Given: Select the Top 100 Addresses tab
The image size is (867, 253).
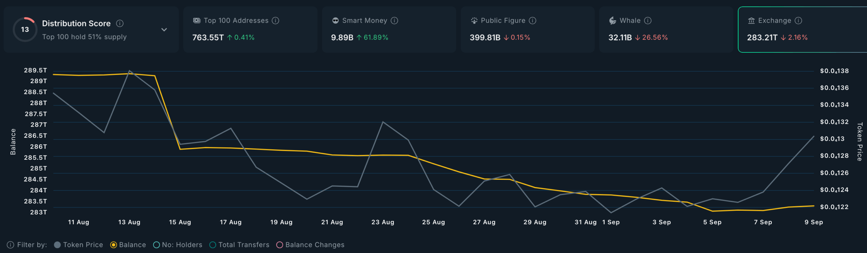Looking at the screenshot, I should [x=250, y=29].
